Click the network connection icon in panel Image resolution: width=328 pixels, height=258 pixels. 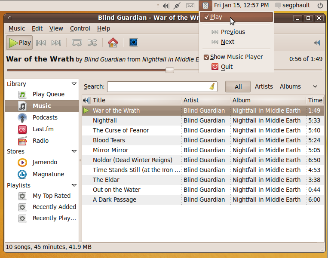point(177,6)
